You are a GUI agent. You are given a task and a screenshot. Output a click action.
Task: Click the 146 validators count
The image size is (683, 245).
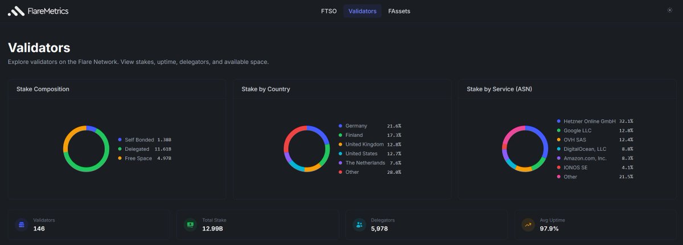point(39,228)
